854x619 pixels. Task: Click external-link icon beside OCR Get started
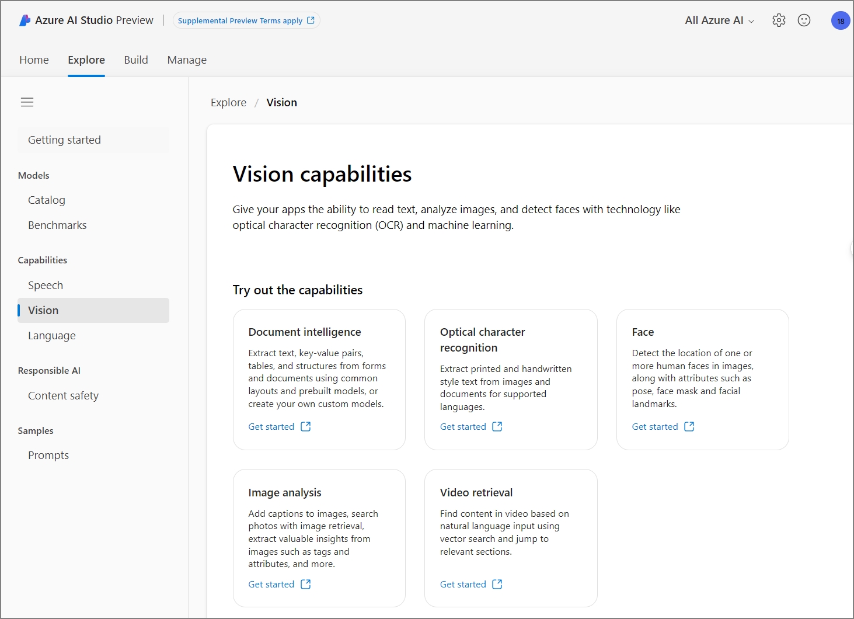497,427
